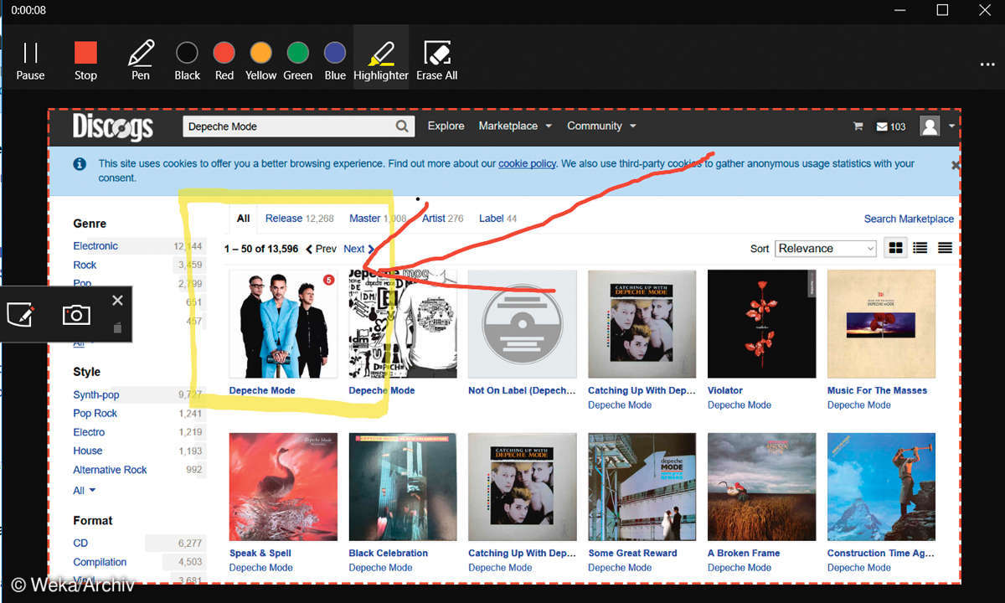This screenshot has height=603, width=1005.
Task: Switch to detailed list view
Action: [920, 248]
